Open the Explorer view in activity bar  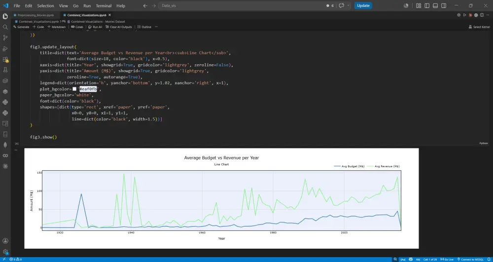coord(5,16)
